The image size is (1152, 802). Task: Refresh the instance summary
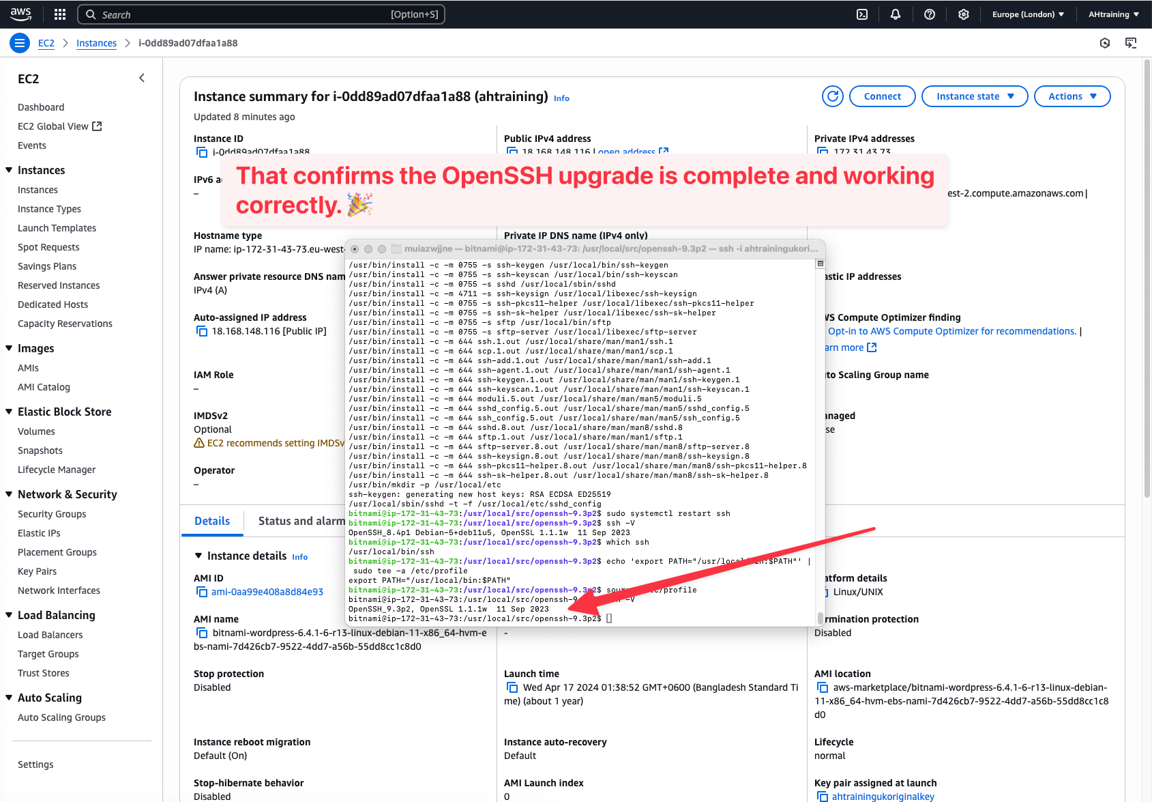click(x=833, y=96)
